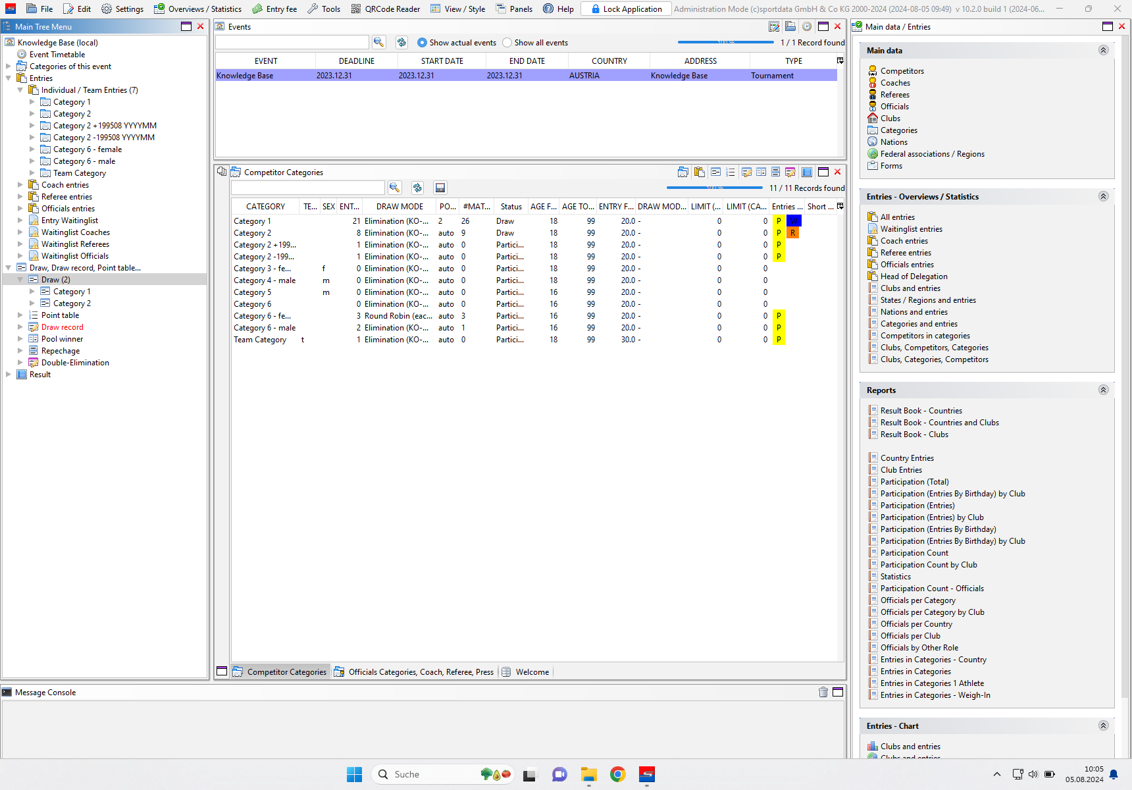
Task: Click the print icon in Competitor Categories toolbar
Action: pyautogui.click(x=683, y=172)
